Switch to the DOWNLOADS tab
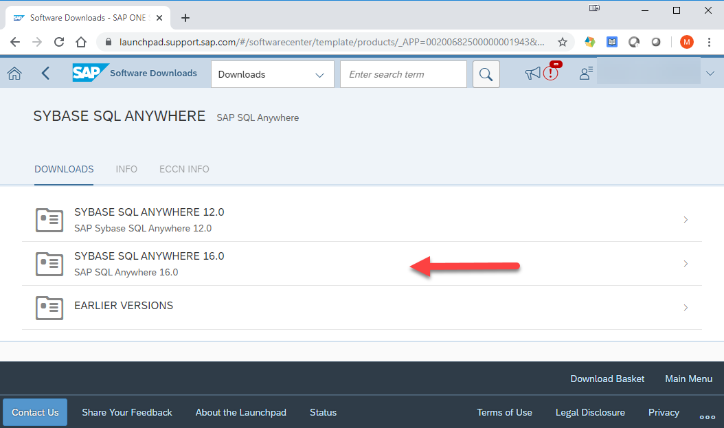 click(64, 169)
